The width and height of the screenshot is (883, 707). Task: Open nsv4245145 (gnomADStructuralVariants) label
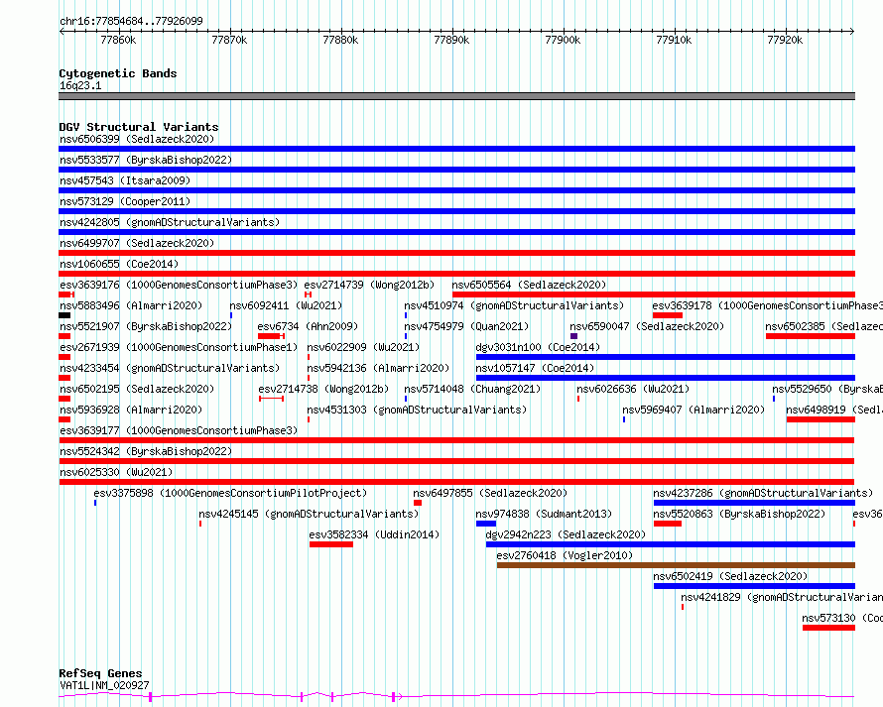point(309,514)
